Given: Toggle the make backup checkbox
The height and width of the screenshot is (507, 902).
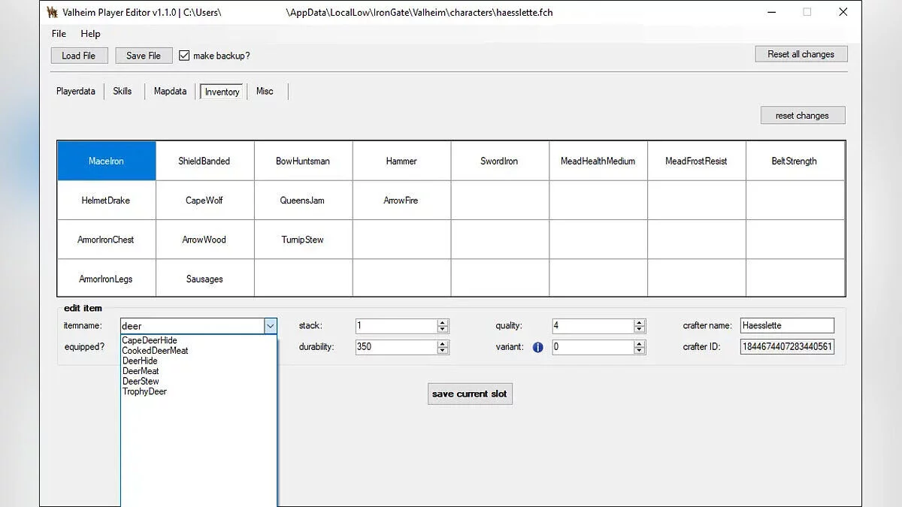Looking at the screenshot, I should click(x=184, y=56).
